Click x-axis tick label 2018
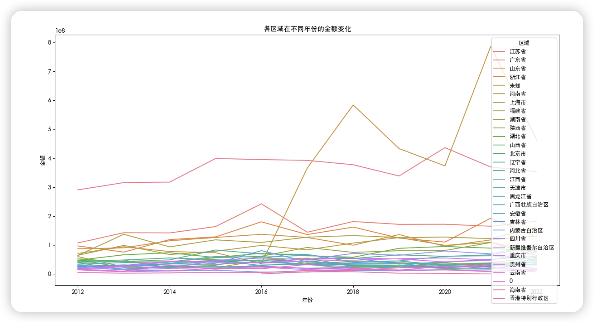Viewport: 594px width, 323px height. [x=353, y=292]
